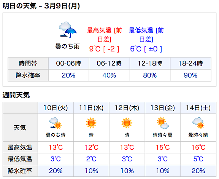Click the 9℃ high temperature for tomorrow
This screenshot has height=179, width=219.
[x=95, y=49]
